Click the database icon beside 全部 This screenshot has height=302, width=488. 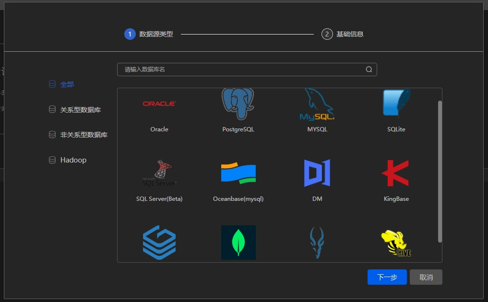(x=52, y=84)
